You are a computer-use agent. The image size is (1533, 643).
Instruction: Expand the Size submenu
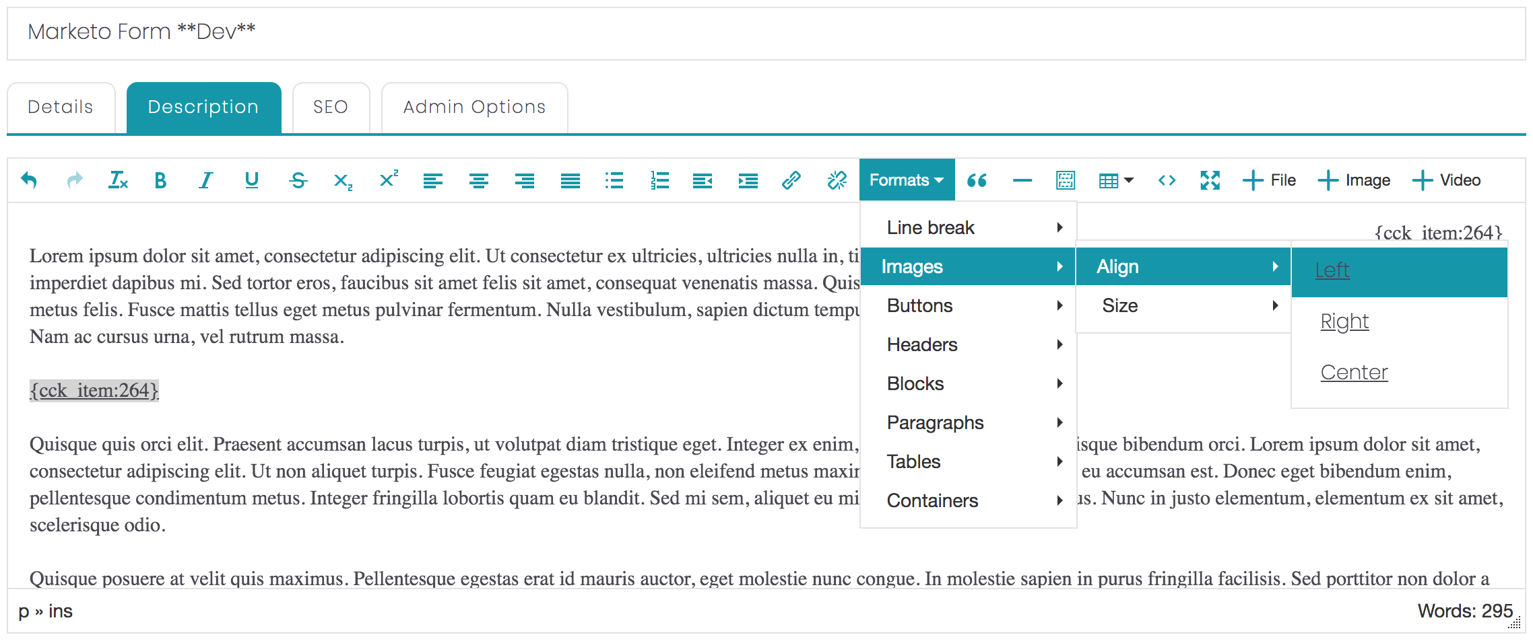point(1183,305)
